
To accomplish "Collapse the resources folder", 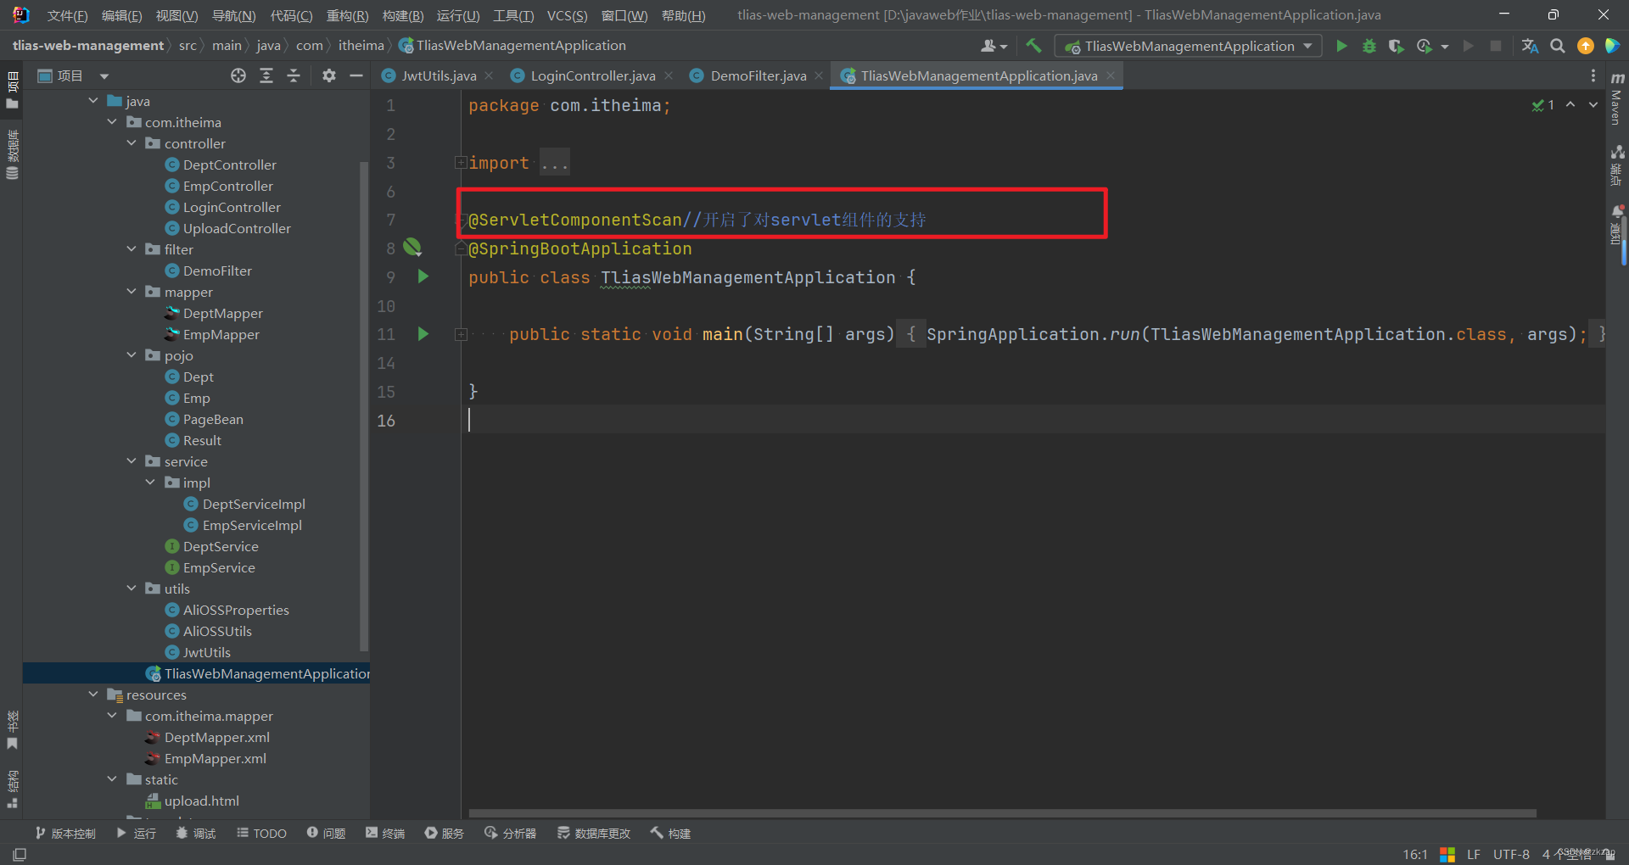I will pyautogui.click(x=93, y=695).
